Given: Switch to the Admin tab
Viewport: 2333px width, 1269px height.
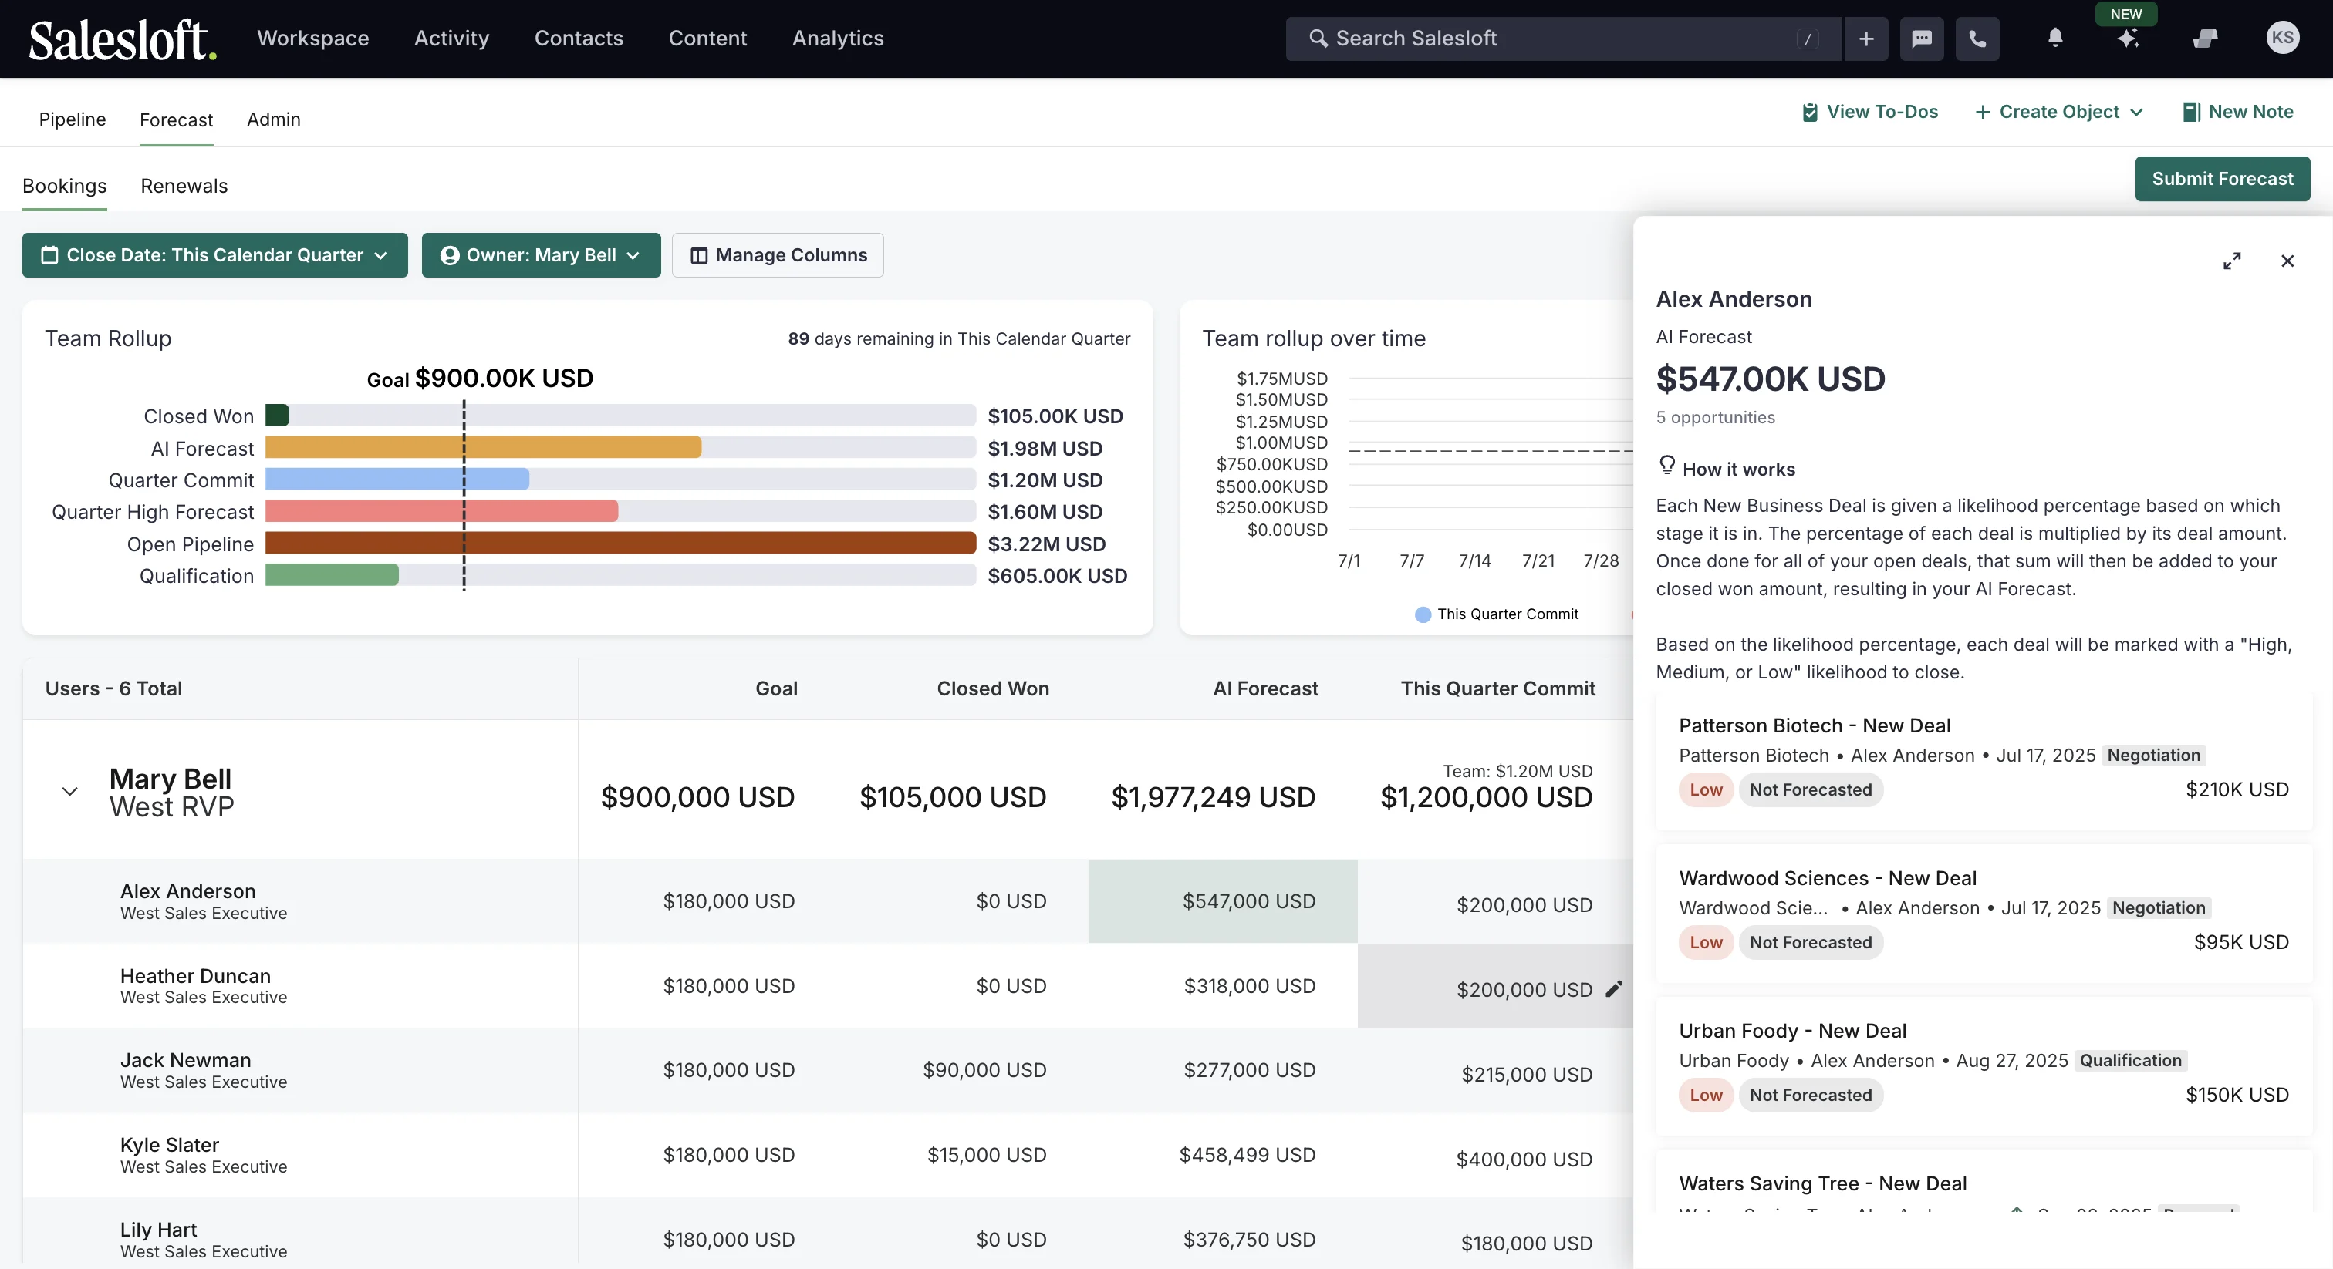Looking at the screenshot, I should click(x=274, y=119).
